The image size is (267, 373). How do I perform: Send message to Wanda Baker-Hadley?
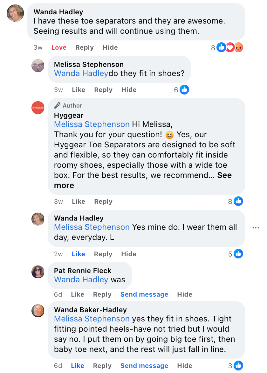click(144, 366)
